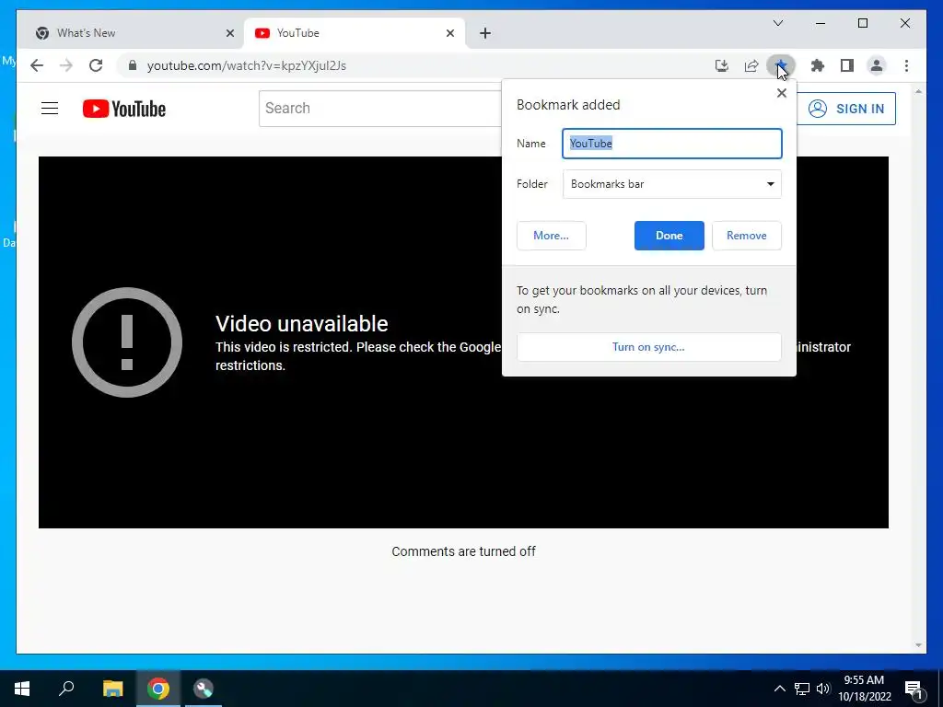Close the What's New tab

[229, 33]
